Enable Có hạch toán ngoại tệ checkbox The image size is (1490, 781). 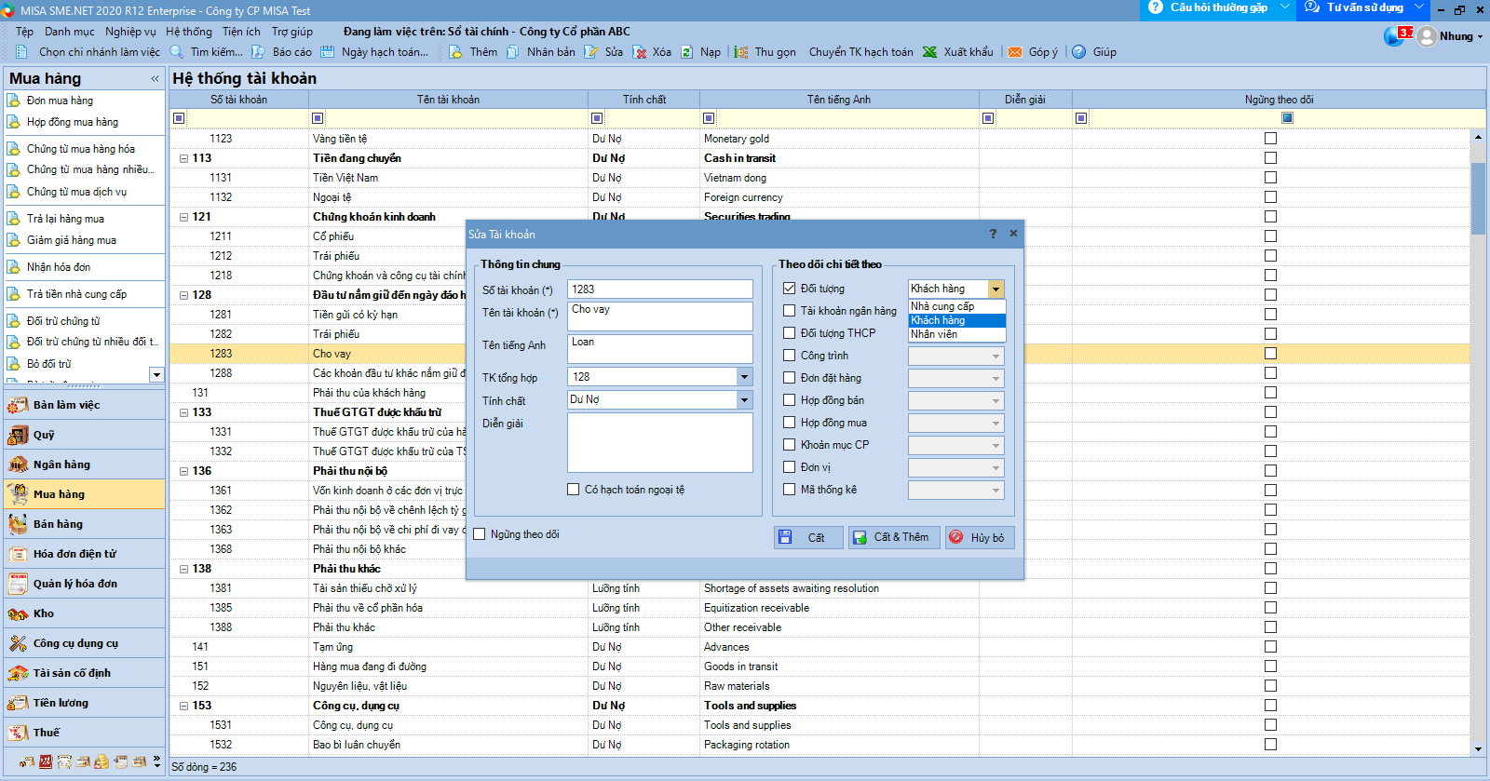coord(573,490)
